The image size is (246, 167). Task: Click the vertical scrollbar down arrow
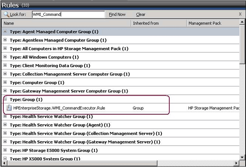click(x=243, y=157)
